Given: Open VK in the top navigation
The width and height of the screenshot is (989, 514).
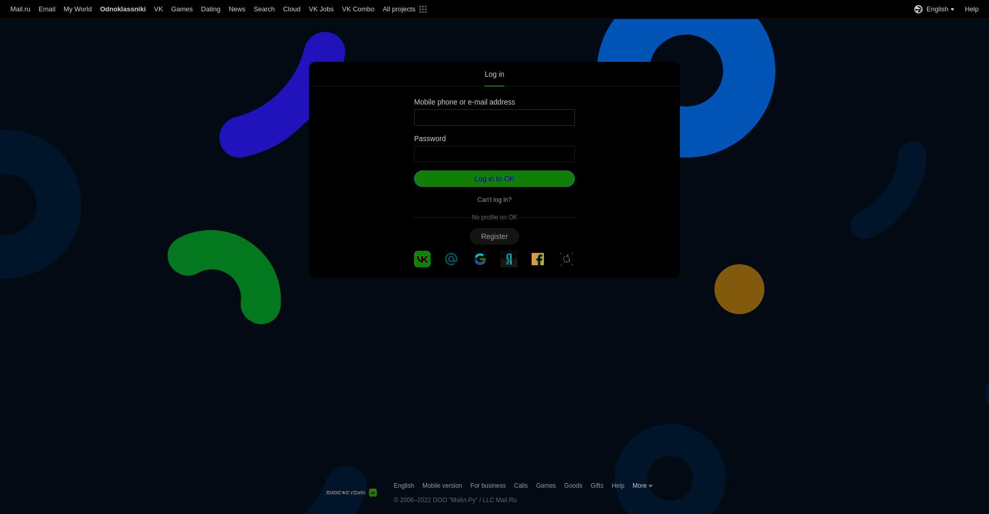Looking at the screenshot, I should click(x=158, y=9).
